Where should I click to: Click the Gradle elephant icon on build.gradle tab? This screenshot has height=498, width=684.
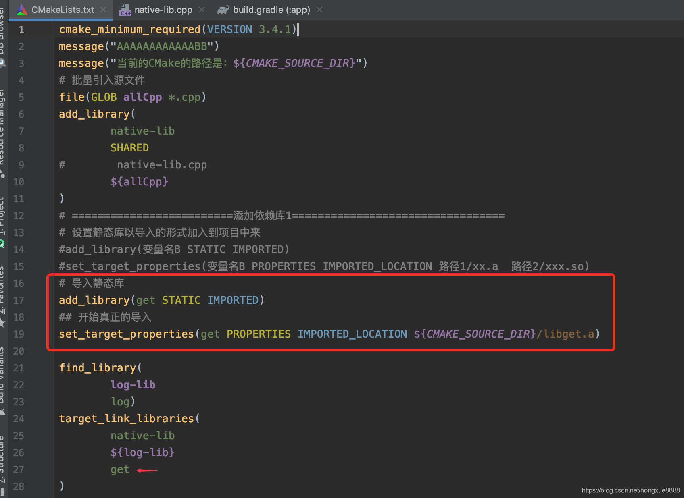tap(223, 10)
